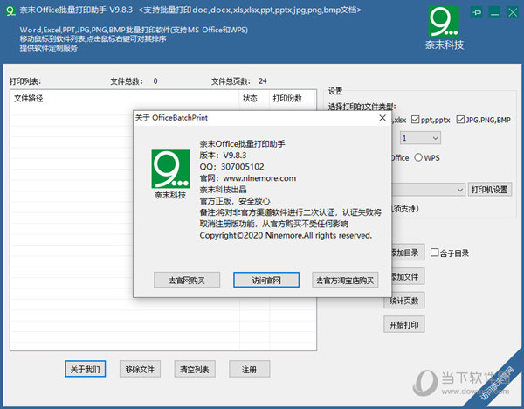This screenshot has width=524, height=409.
Task: Click the Ninemore logo in the about dialog
Action: 171,169
